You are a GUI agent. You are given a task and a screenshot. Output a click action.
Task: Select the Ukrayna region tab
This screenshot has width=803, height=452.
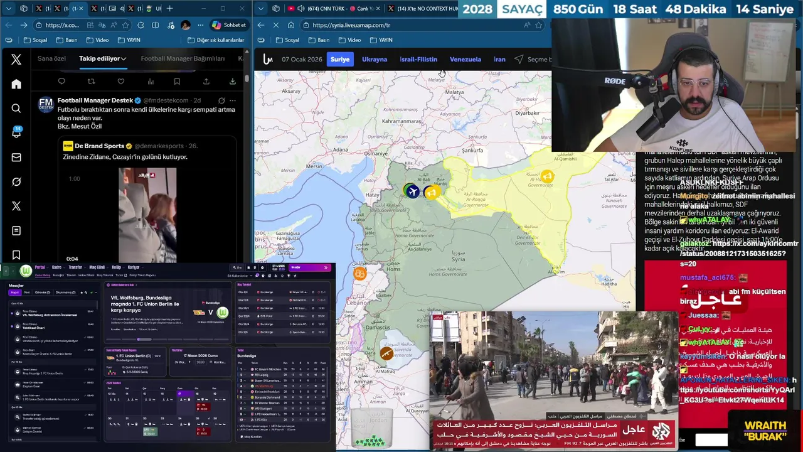coord(375,59)
